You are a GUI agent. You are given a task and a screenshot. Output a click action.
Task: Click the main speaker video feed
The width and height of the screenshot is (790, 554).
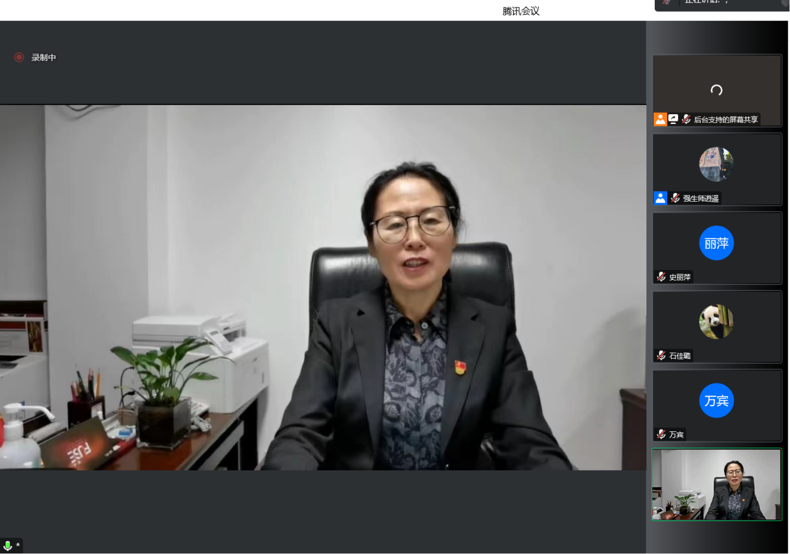323,287
